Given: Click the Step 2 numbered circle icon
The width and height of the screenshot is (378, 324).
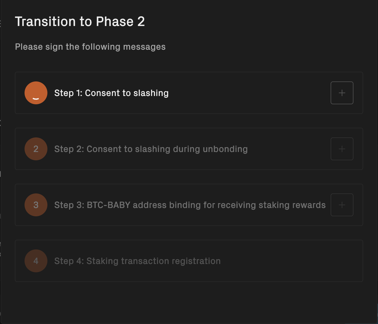Looking at the screenshot, I should [36, 149].
